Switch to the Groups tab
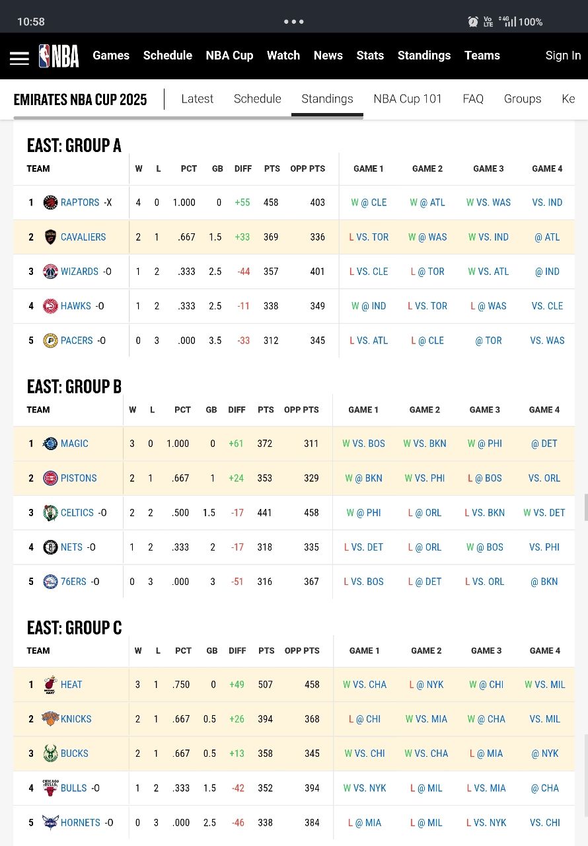Image resolution: width=588 pixels, height=846 pixels. [x=523, y=99]
